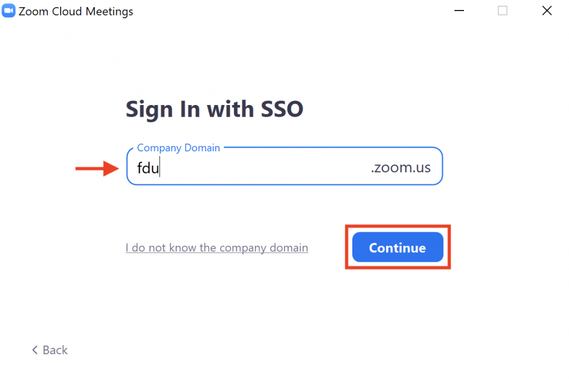Click the 'Sign In with SSO' heading

214,109
